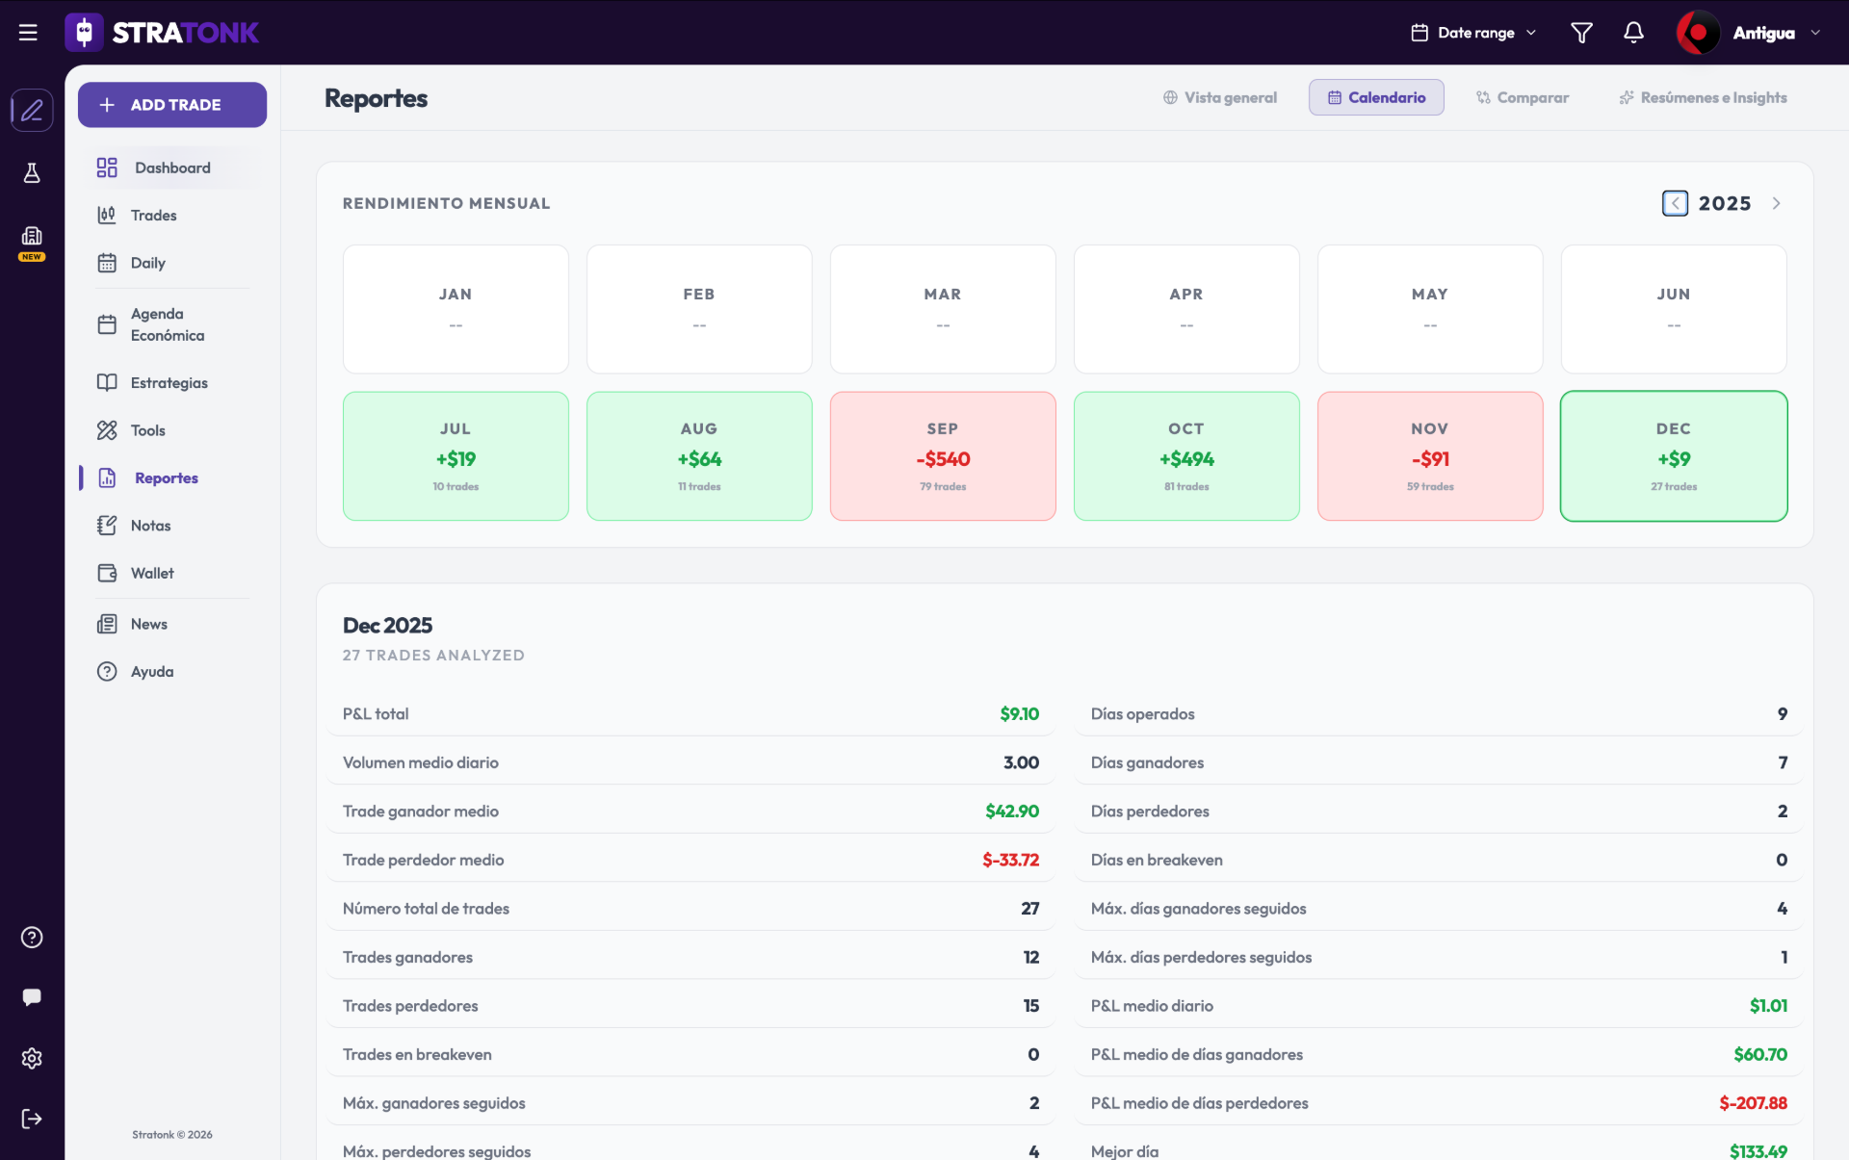Advance to next year with right chevron

click(x=1776, y=203)
